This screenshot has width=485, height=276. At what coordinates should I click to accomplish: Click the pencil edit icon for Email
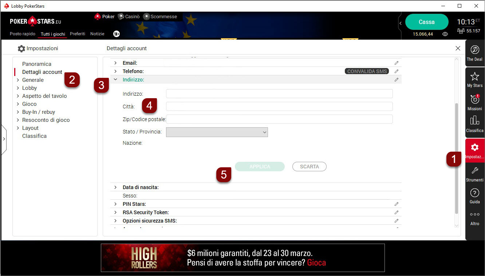click(397, 63)
